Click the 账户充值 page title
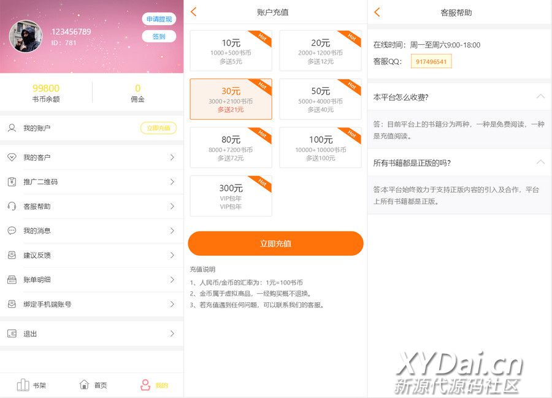Screen dimensions: 552x398 pos(273,12)
